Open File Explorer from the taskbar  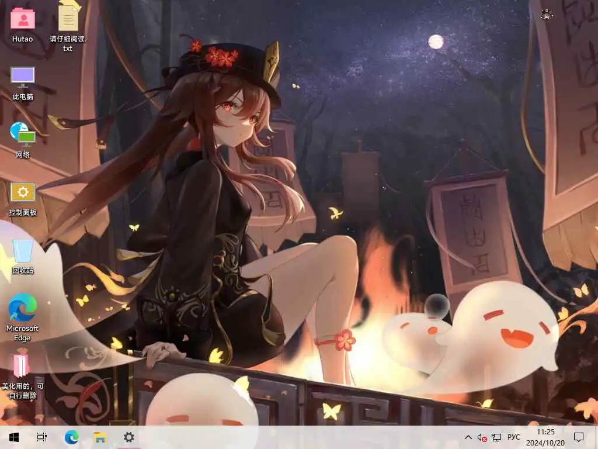click(x=100, y=437)
